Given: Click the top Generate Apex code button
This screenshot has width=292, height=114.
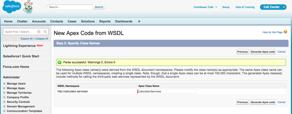Looking at the screenshot, I should click(263, 52).
